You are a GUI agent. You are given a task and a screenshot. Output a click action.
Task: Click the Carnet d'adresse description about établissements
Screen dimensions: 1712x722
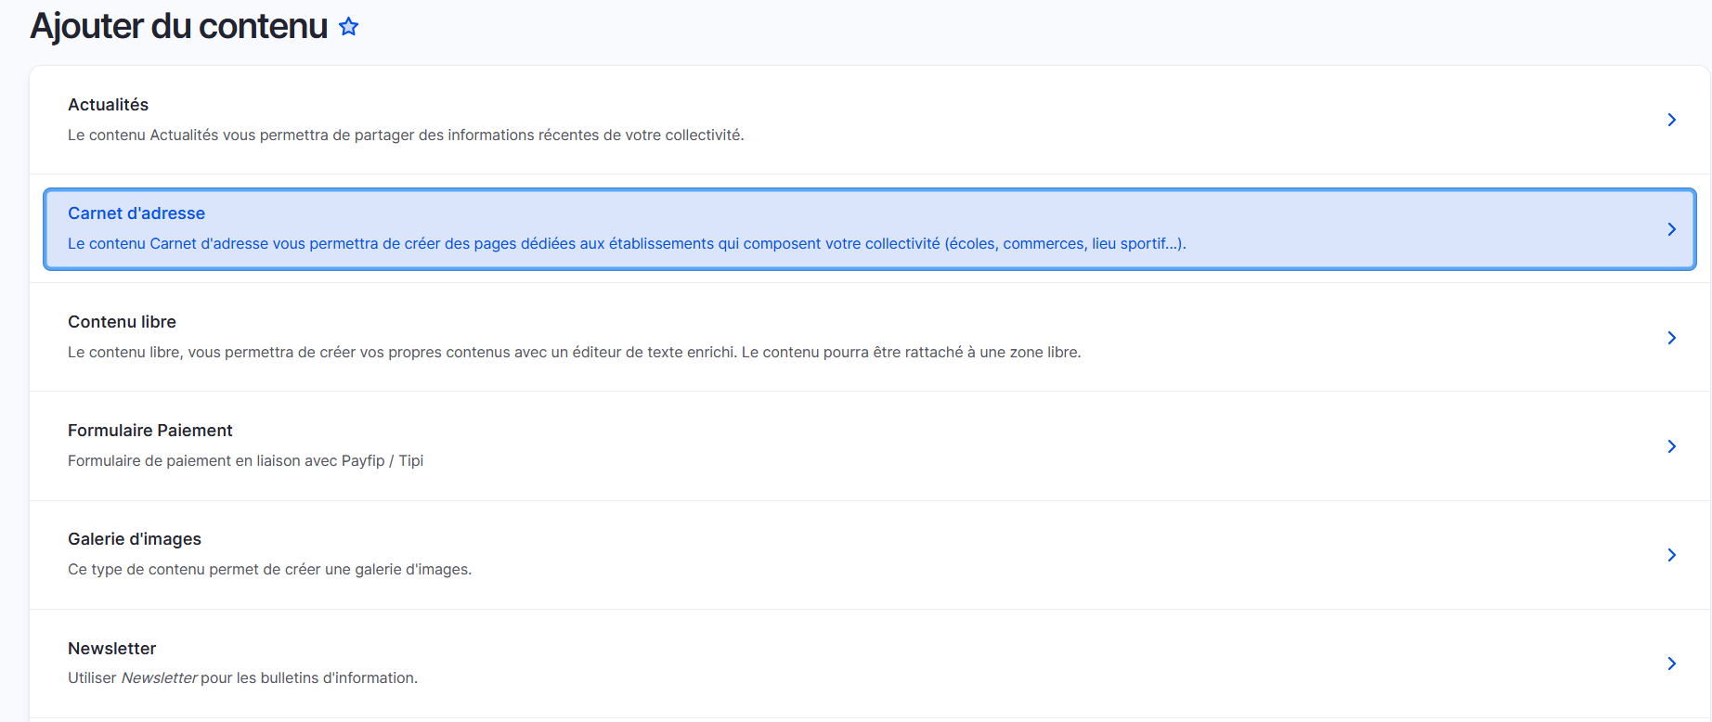tap(627, 244)
